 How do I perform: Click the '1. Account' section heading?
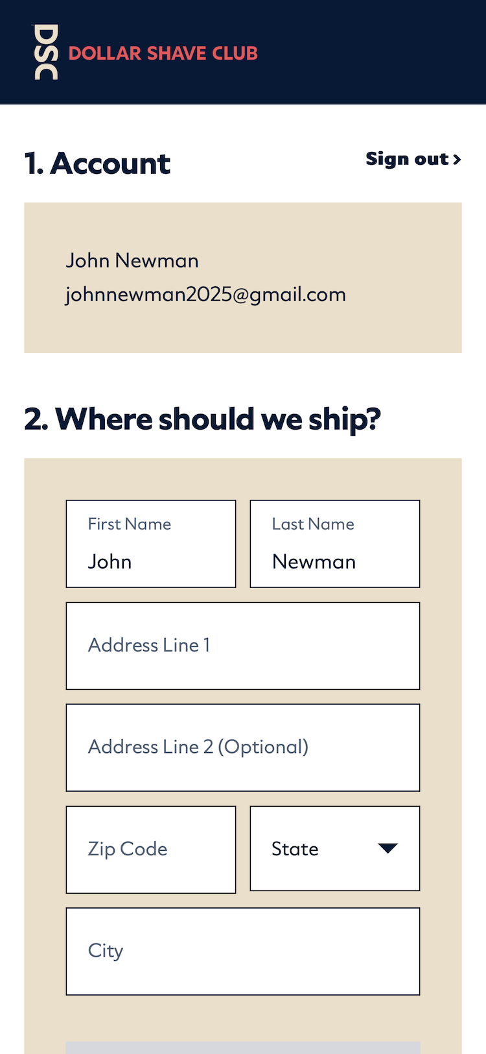97,163
